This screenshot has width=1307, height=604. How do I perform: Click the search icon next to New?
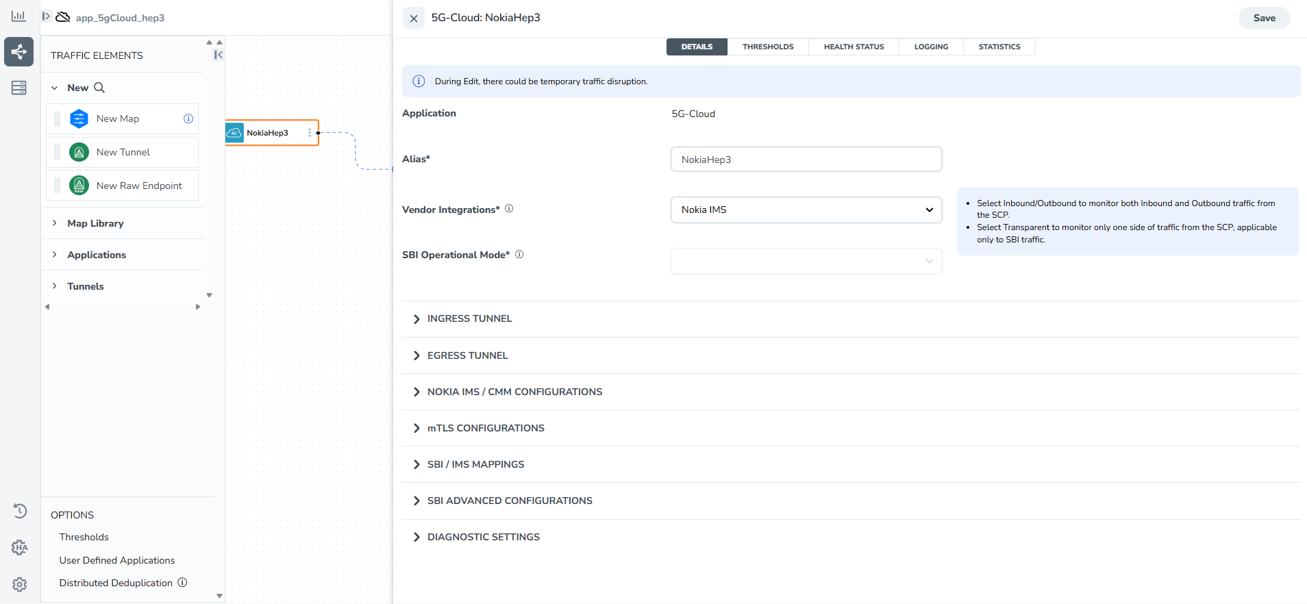tap(99, 88)
